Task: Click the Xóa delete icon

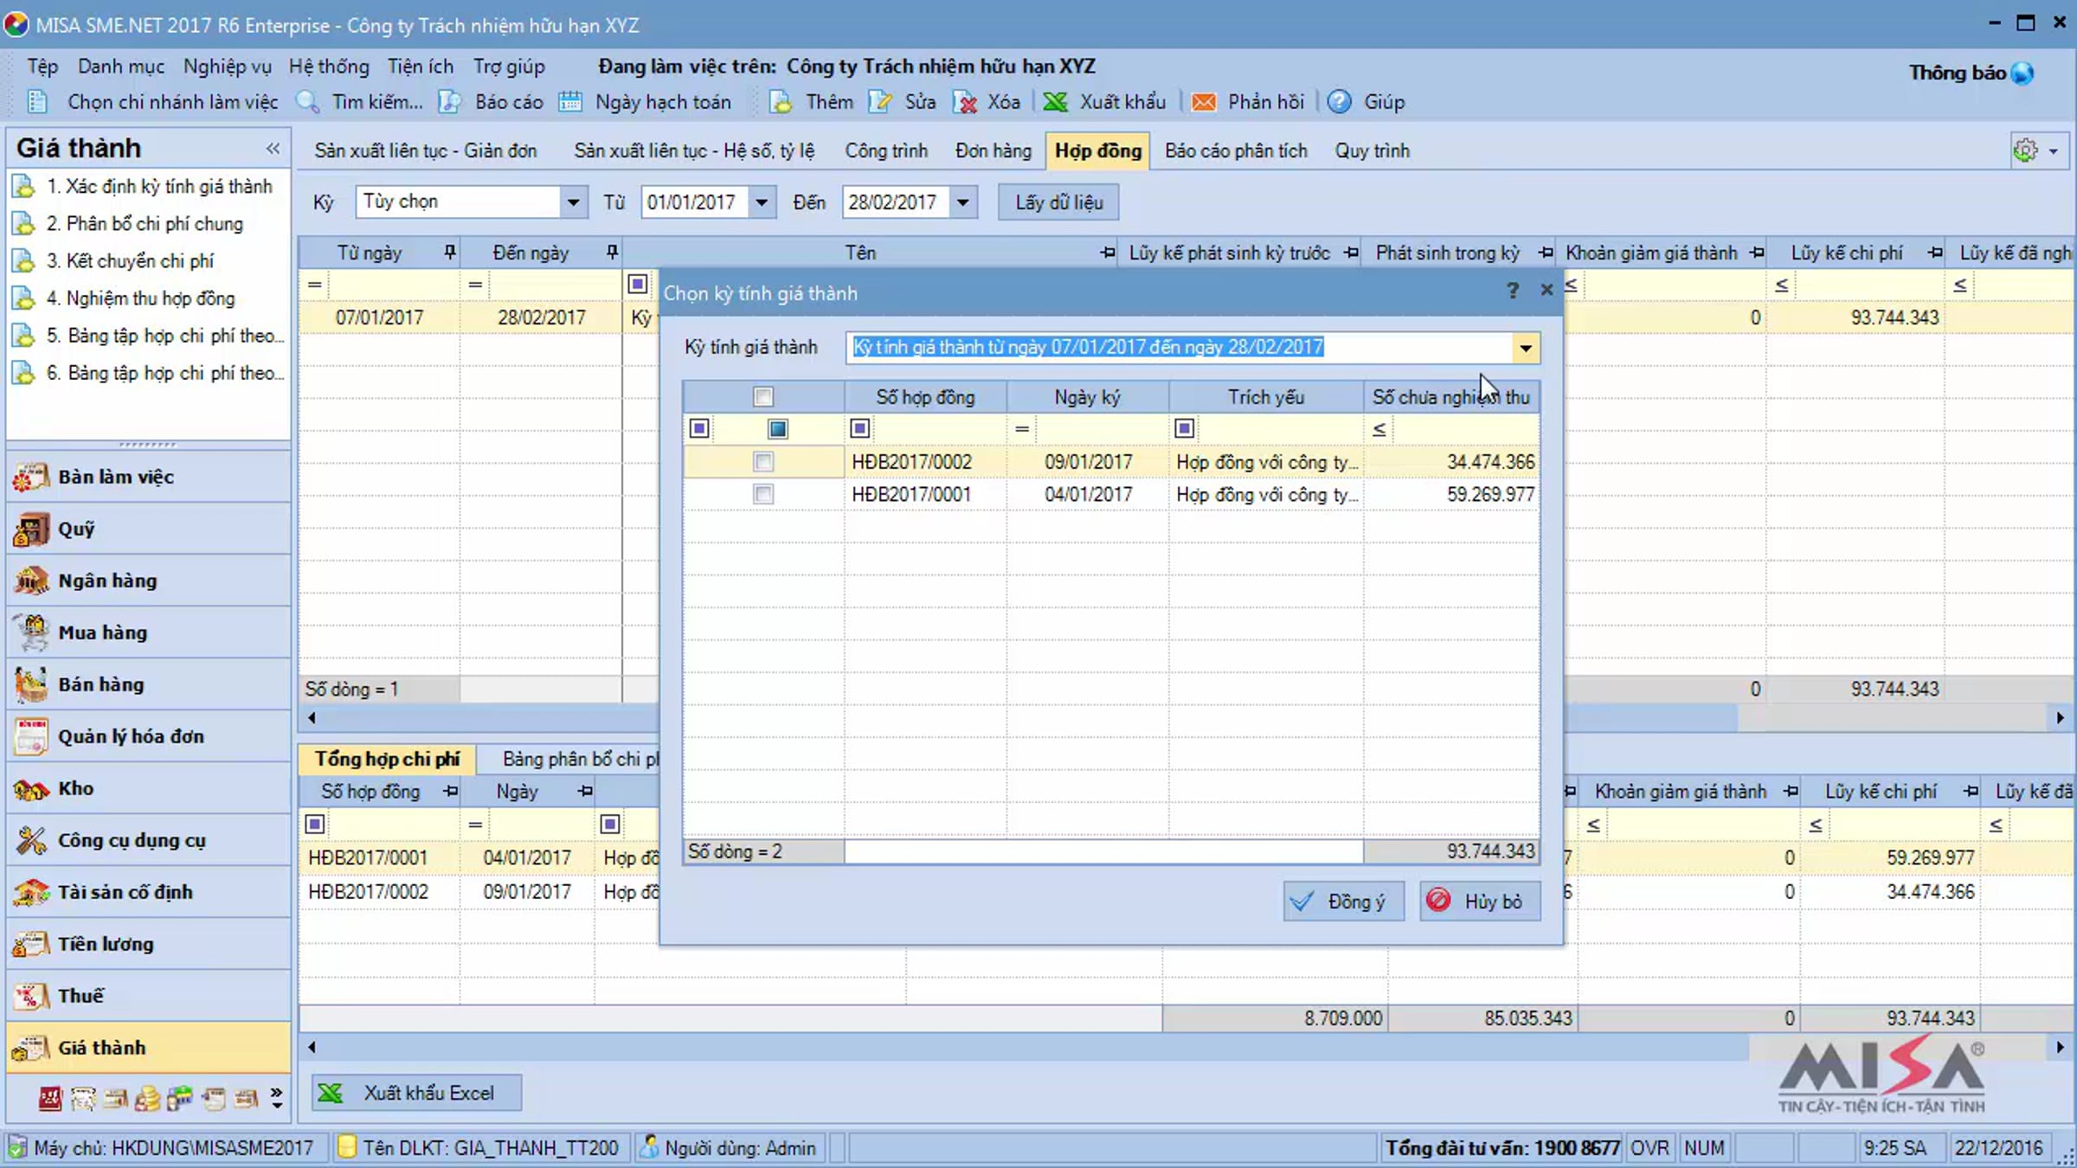Action: 965,102
